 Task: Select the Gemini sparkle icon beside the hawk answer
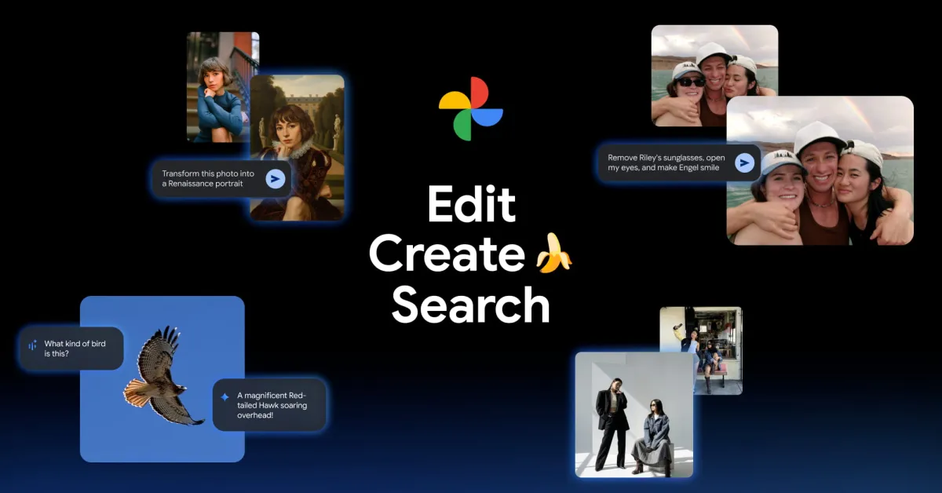tap(226, 397)
